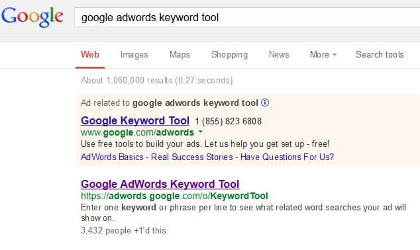Expand the green arrow beside www.google.com/adwords

[201, 132]
